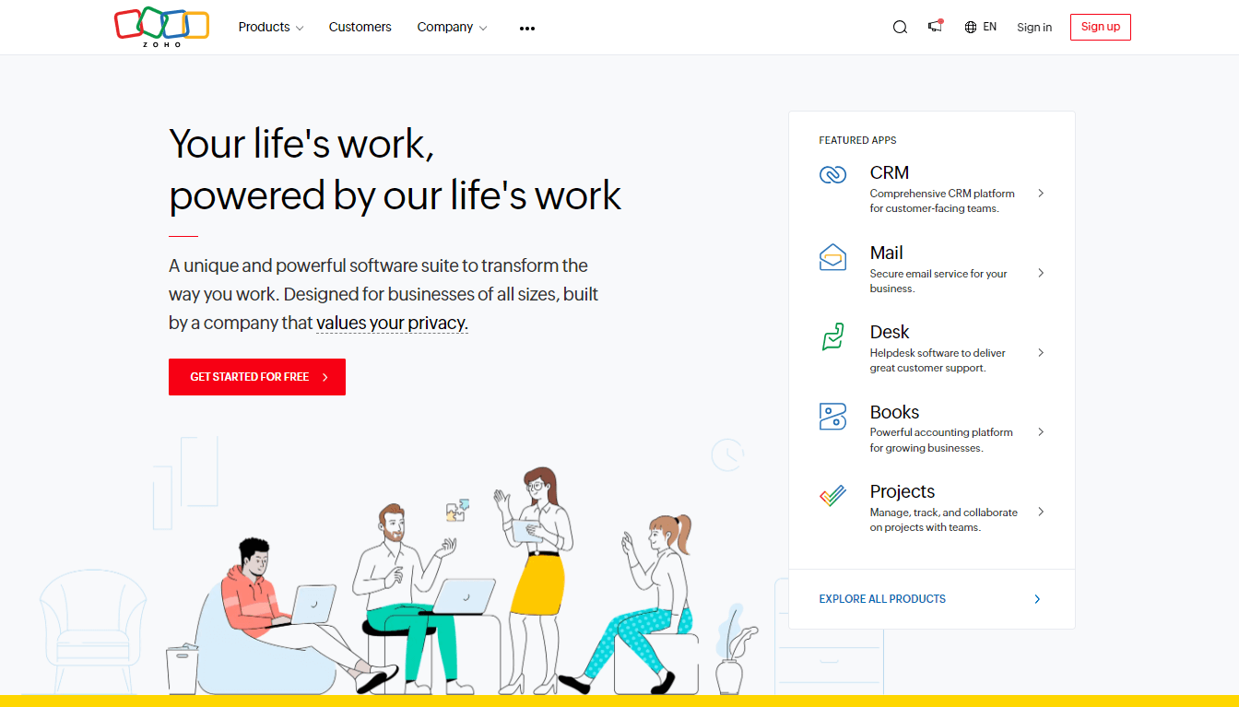
Task: Click 'Secure email service for your business' text
Action: [938, 281]
